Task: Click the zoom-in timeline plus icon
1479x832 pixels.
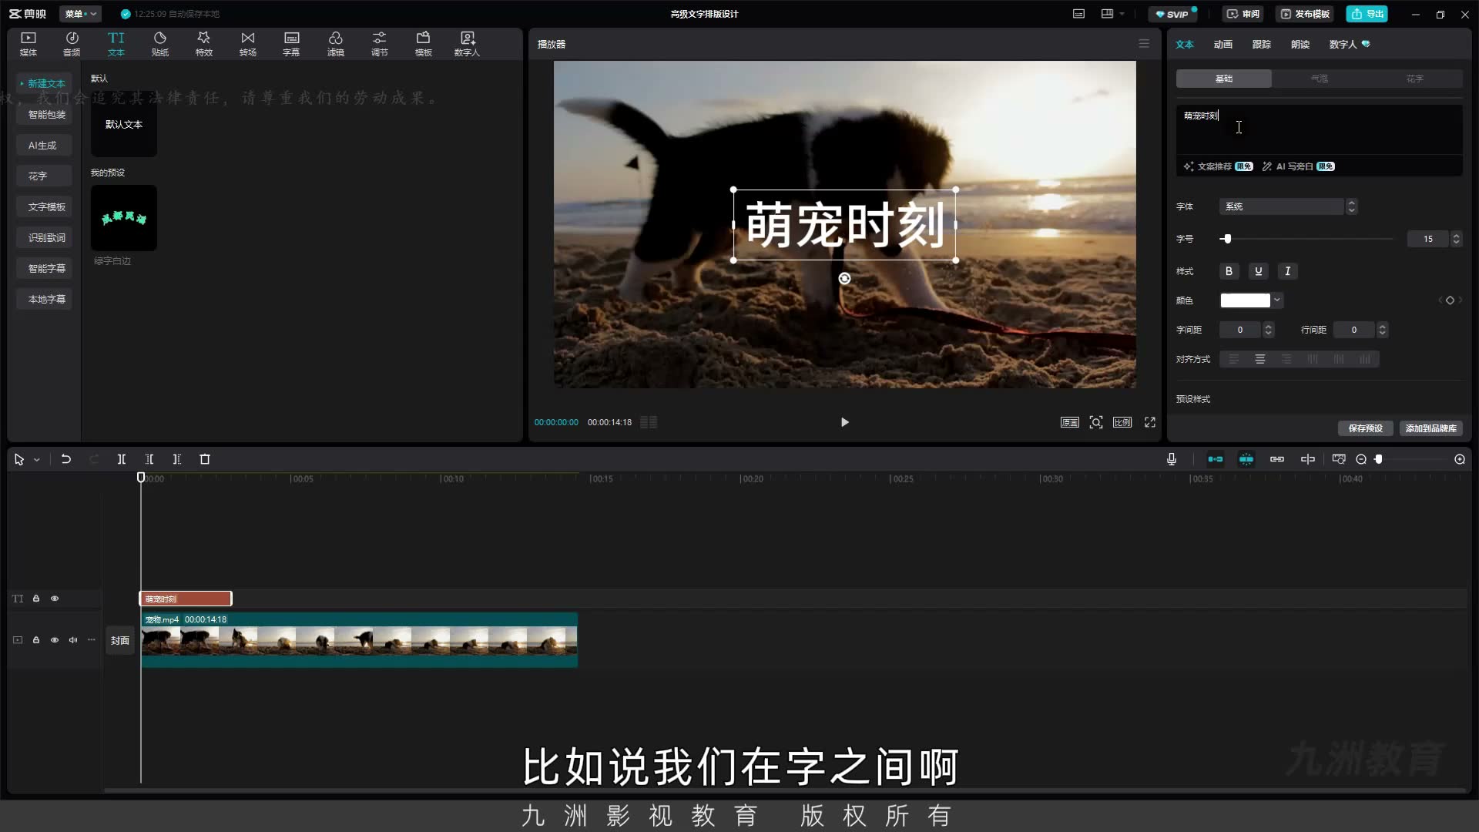Action: (1460, 459)
